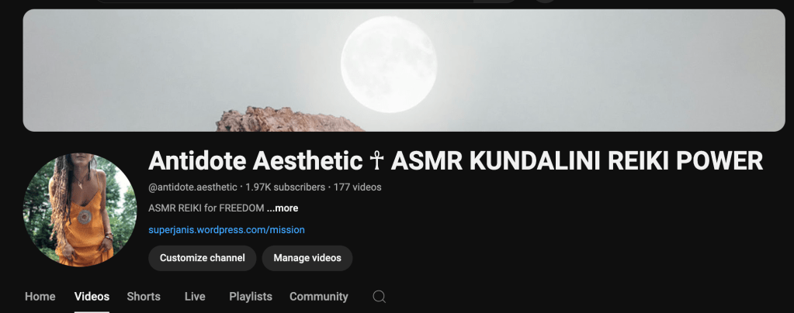Open the Playlists tab
The image size is (794, 313).
click(251, 296)
